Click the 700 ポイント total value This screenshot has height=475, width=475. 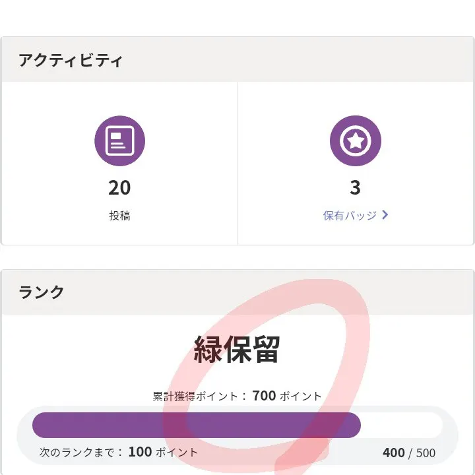pyautogui.click(x=287, y=396)
